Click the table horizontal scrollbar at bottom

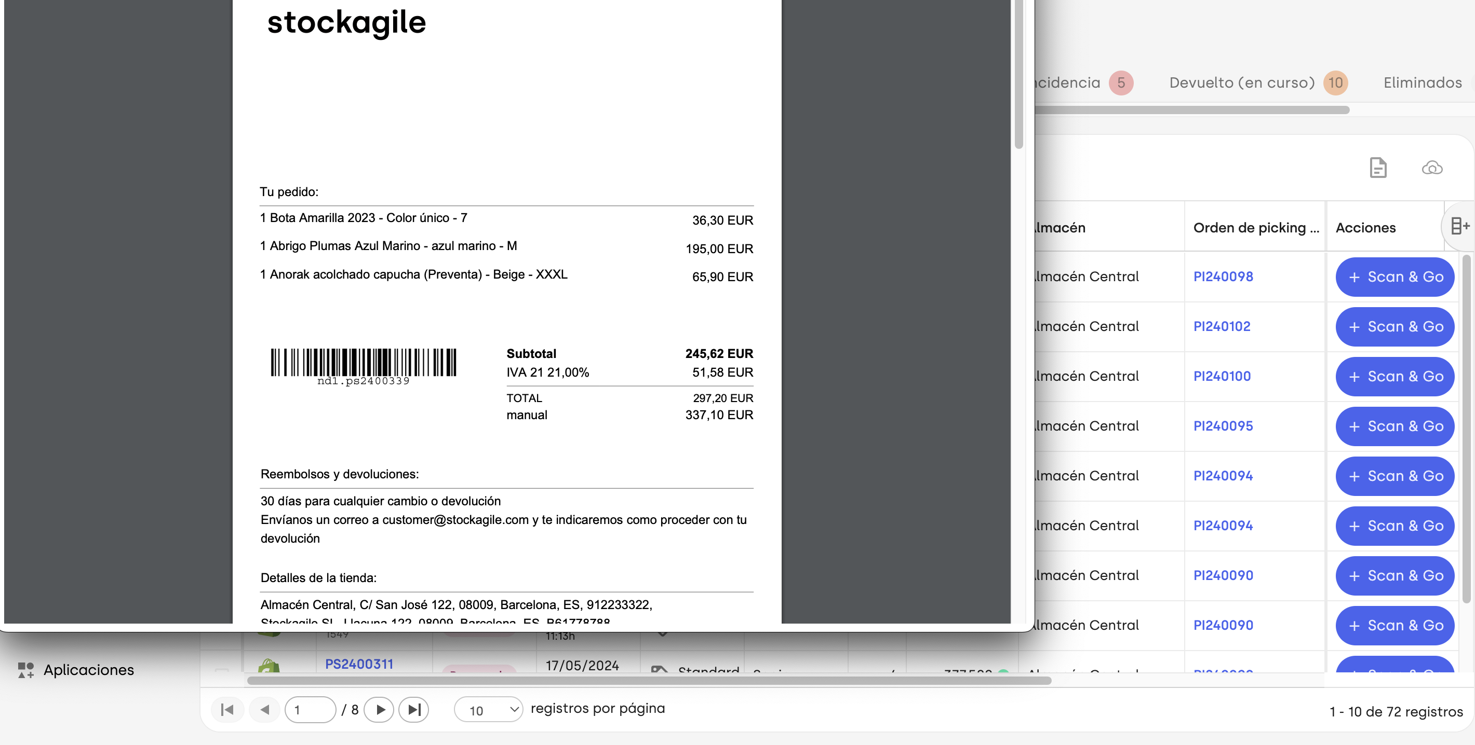tap(649, 680)
